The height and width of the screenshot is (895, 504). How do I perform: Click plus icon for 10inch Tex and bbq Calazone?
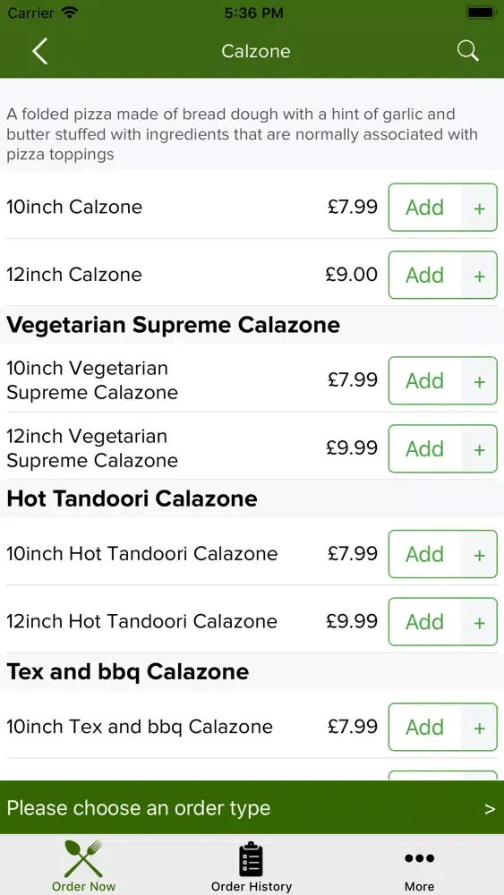coord(480,728)
